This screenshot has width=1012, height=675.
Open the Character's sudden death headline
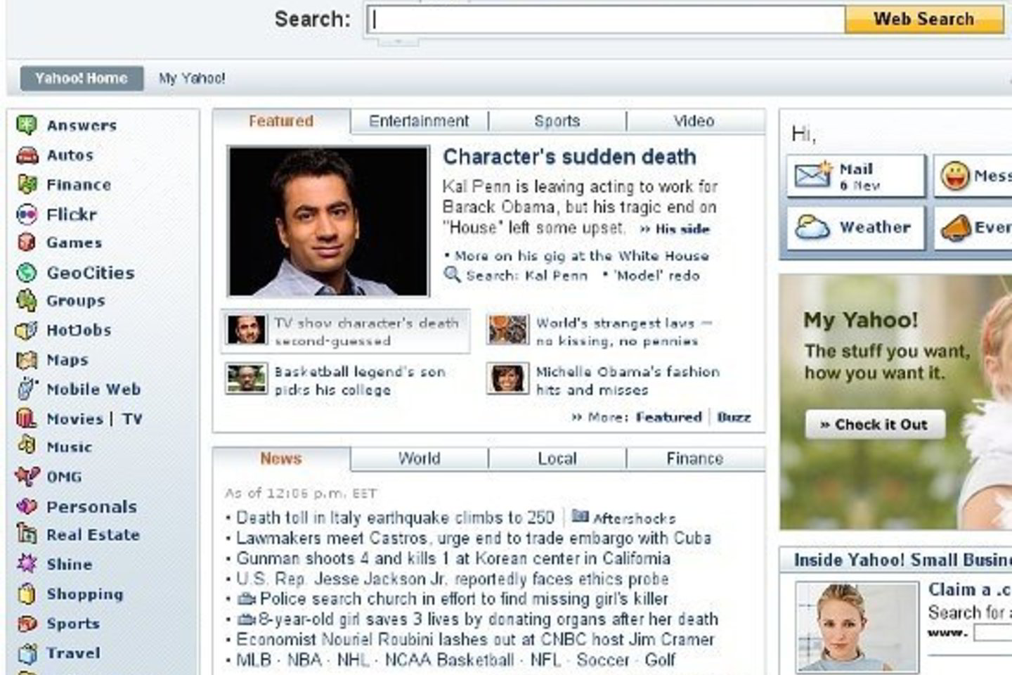pyautogui.click(x=569, y=157)
